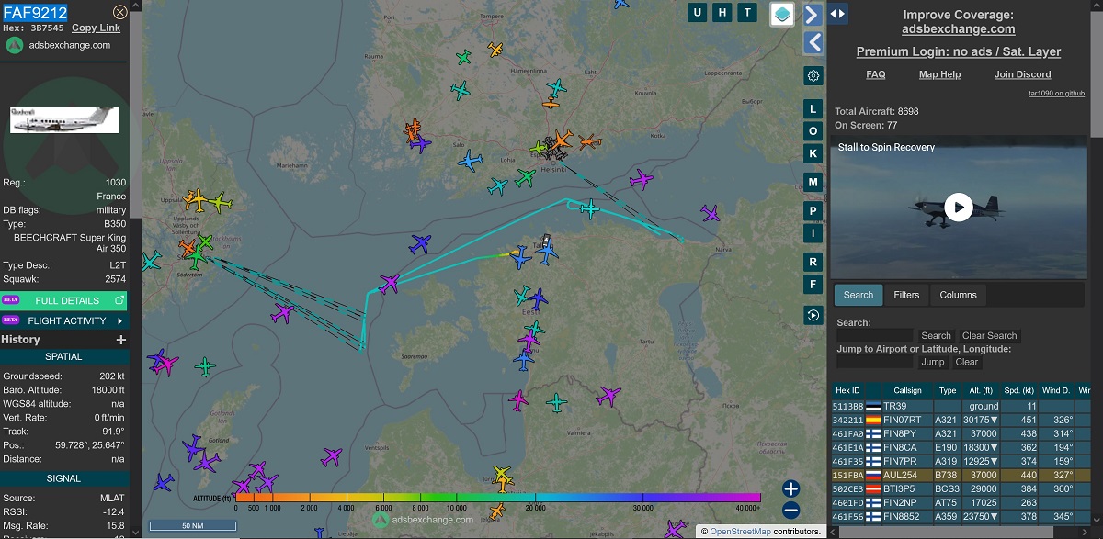Open map settings gear
The image size is (1103, 539).
(813, 75)
